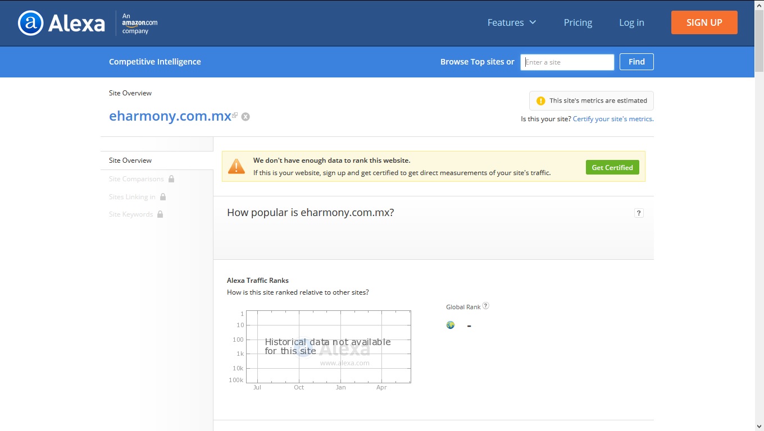
Task: Click Certify your site's metrics link
Action: (x=613, y=119)
